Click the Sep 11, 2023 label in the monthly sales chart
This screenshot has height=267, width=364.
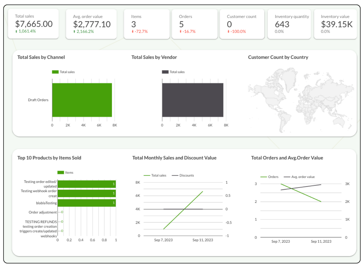[203, 240]
